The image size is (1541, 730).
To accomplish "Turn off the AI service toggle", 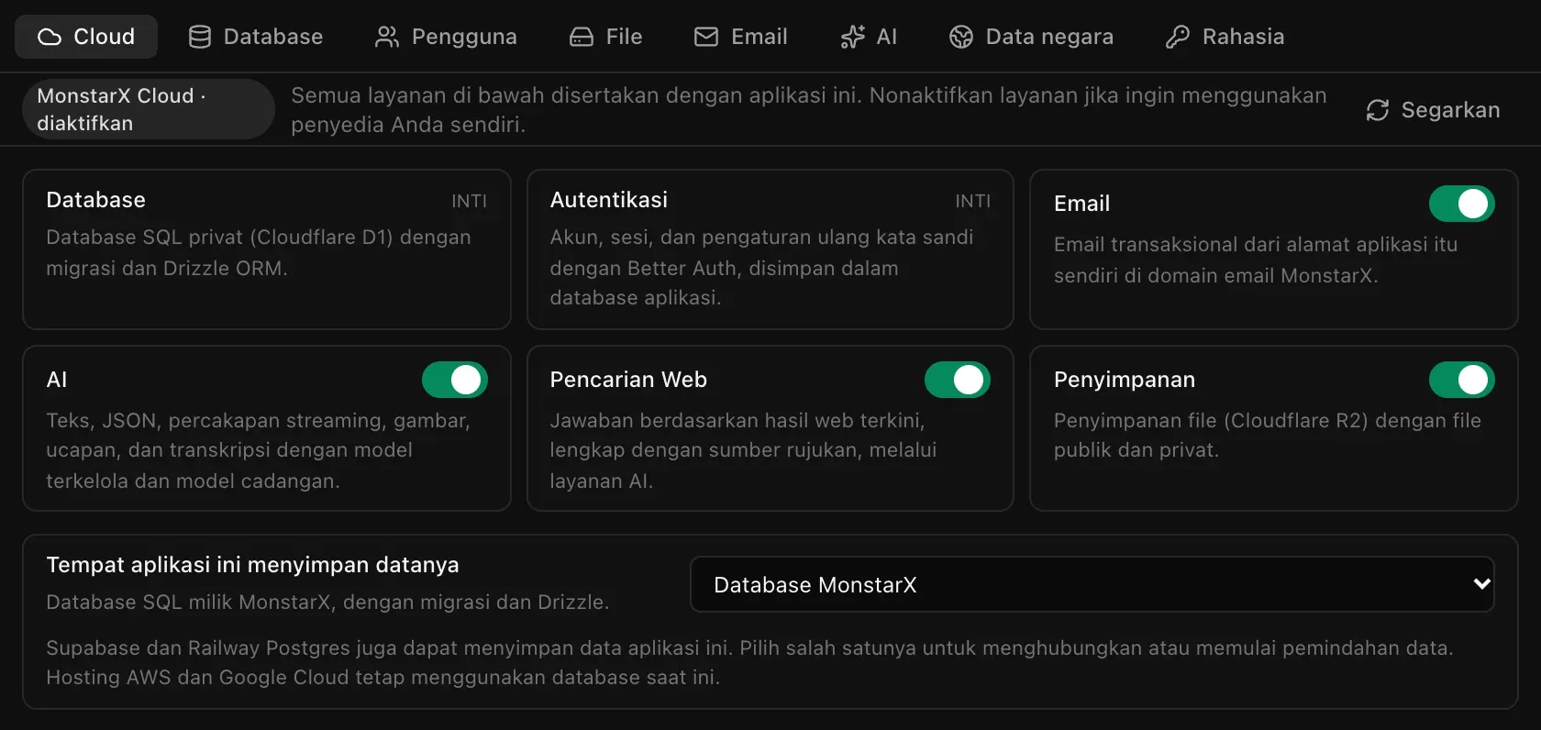I will tap(455, 380).
